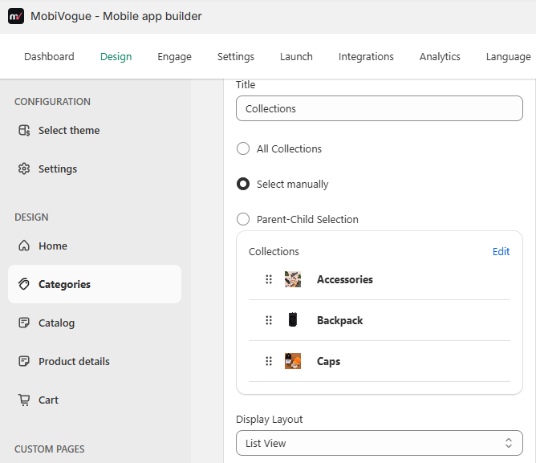This screenshot has height=463, width=536.
Task: Open the Cart page label in sidebar
Action: (48, 400)
